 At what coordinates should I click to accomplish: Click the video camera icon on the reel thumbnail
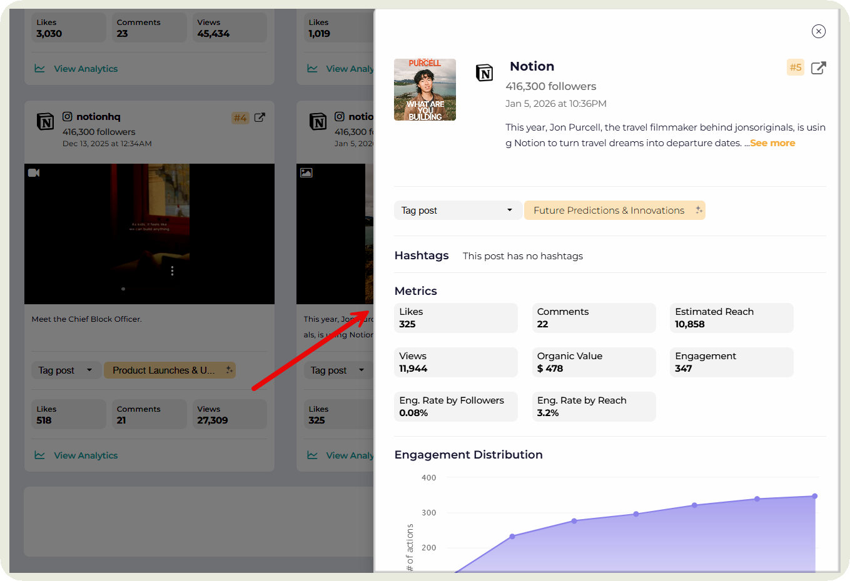(x=34, y=172)
